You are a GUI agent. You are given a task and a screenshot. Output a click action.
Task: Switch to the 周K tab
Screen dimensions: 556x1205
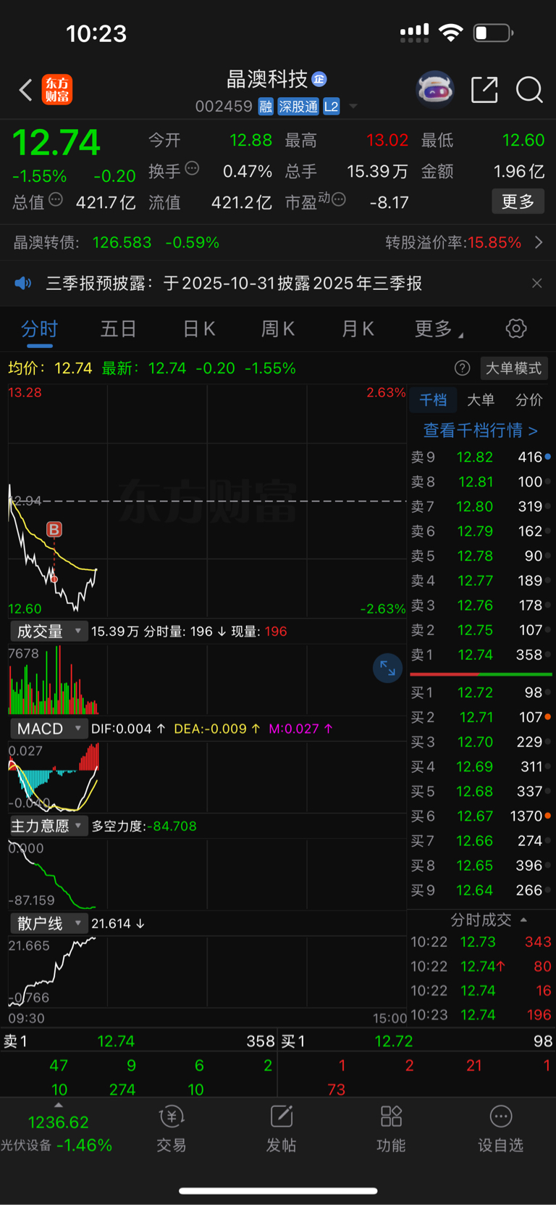pos(278,329)
